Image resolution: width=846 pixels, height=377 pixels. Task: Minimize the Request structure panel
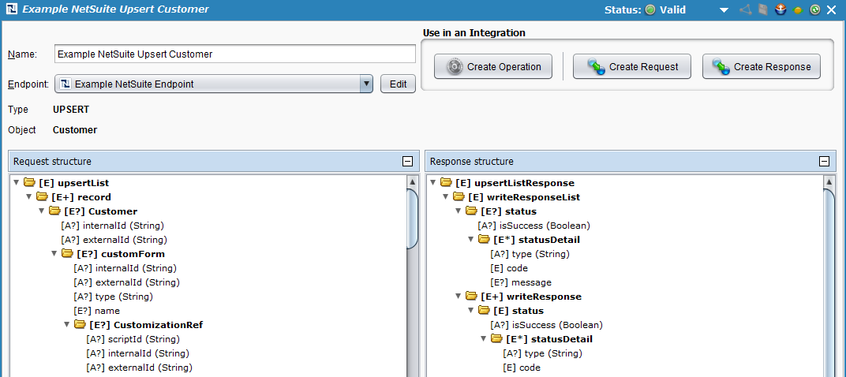(x=407, y=161)
